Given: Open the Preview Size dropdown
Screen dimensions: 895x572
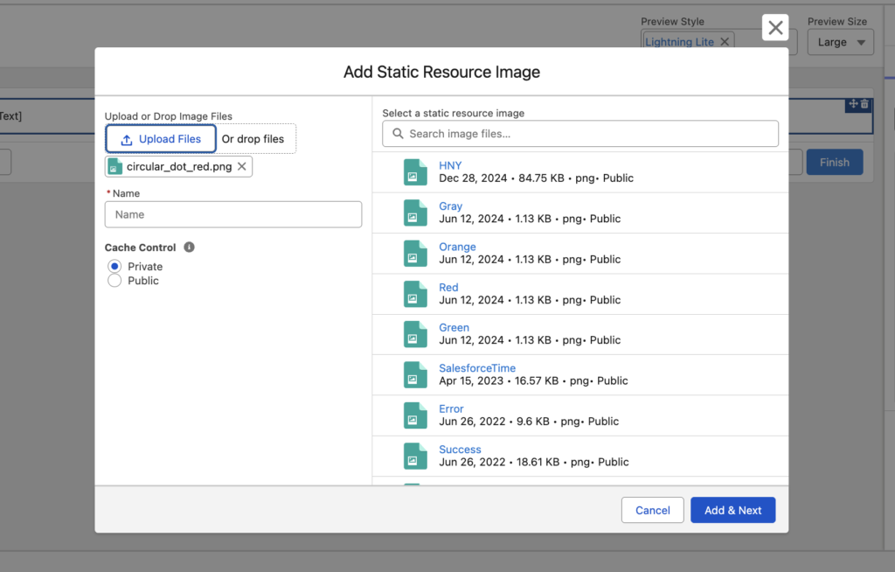Looking at the screenshot, I should (x=840, y=42).
